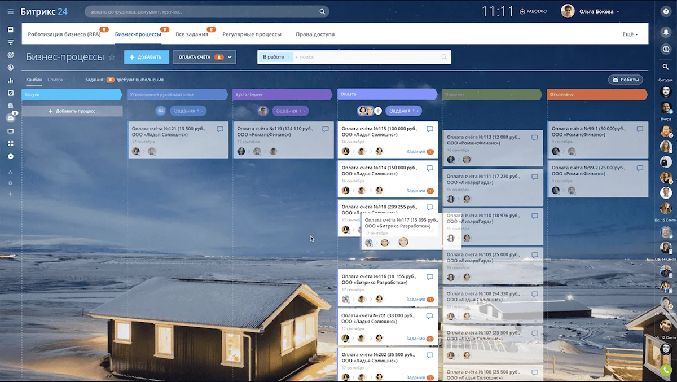Screen dimensions: 677x382
Task: Toggle the РАБОТАЮ work status
Action: (x=533, y=11)
